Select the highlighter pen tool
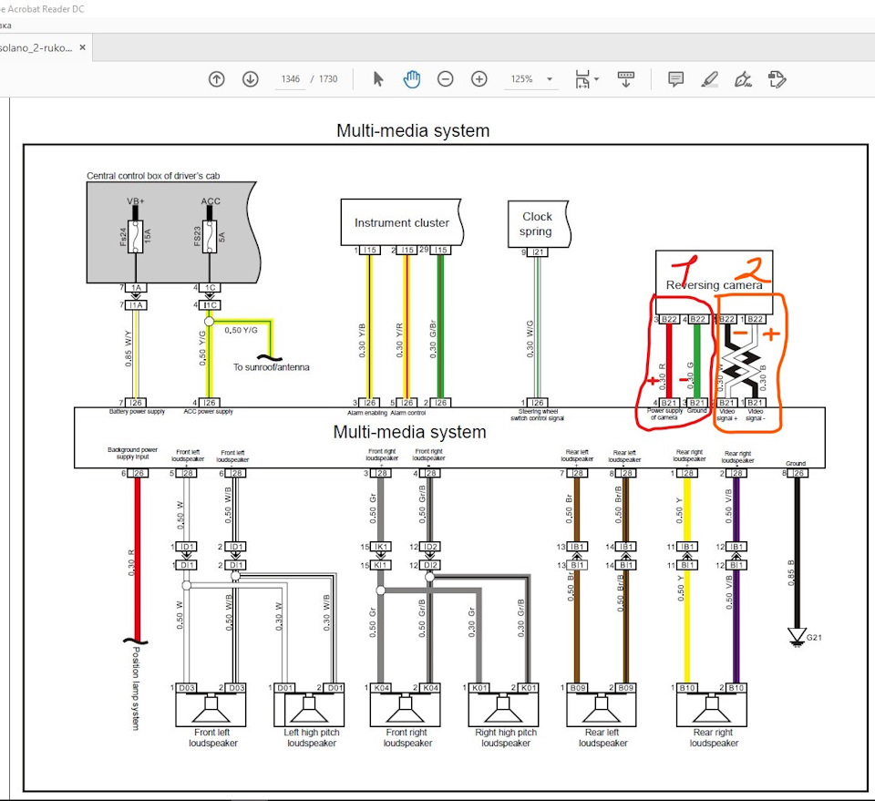This screenshot has width=875, height=801. 709,79
